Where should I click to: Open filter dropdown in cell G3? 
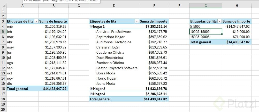point(219,21)
